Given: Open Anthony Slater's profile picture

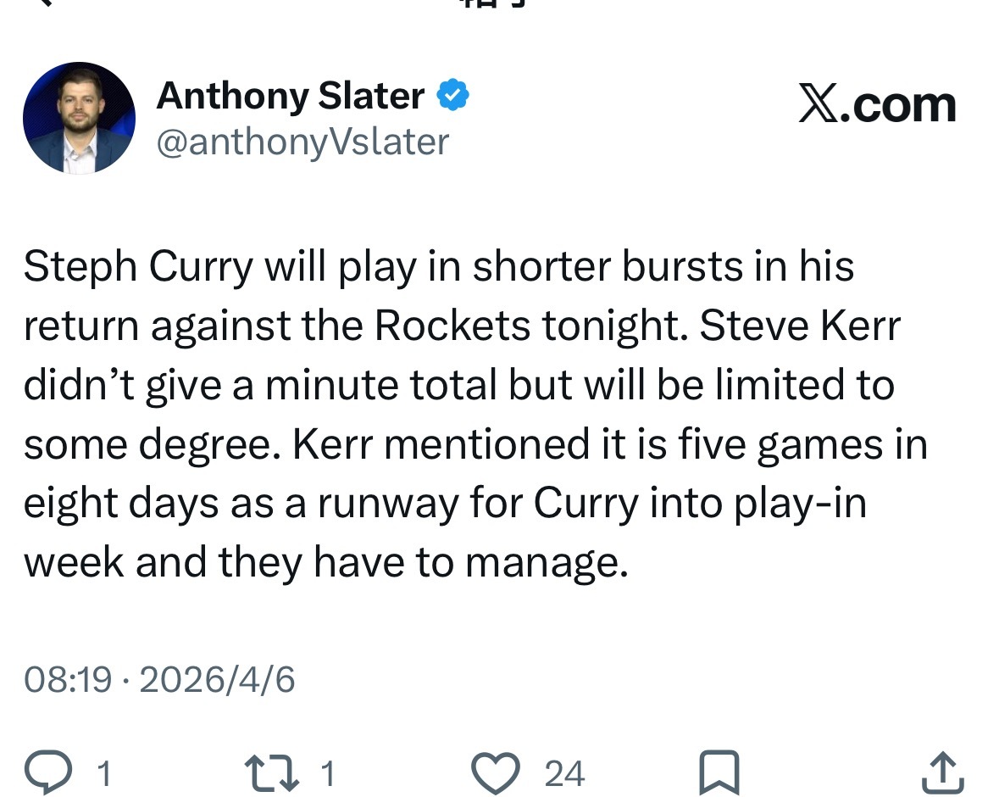Looking at the screenshot, I should 79,118.
